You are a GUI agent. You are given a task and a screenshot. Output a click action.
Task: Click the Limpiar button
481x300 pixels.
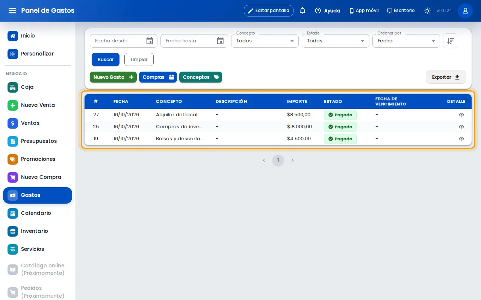(x=139, y=60)
